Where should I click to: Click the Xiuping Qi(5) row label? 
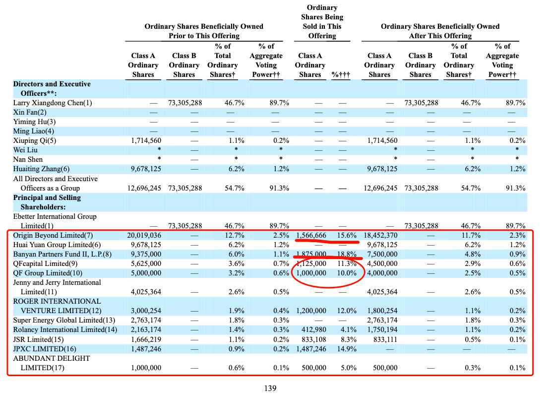[x=35, y=140]
